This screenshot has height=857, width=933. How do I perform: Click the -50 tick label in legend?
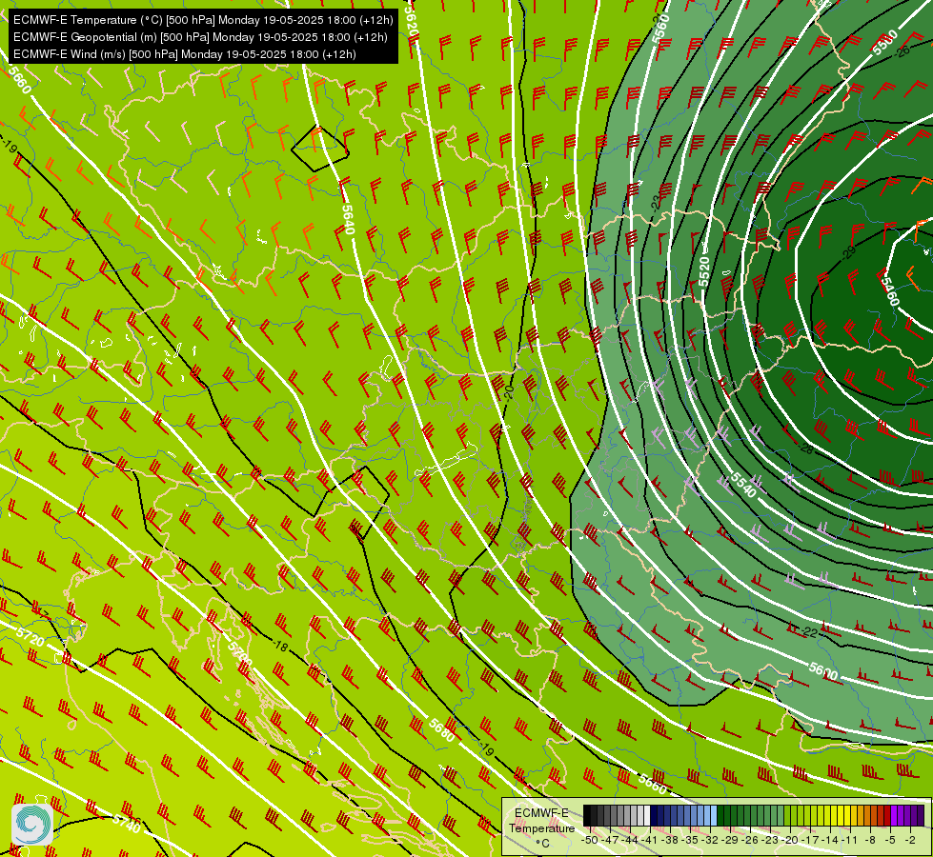[x=589, y=840]
